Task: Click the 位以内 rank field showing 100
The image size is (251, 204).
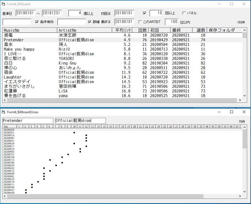Action: 171,22
